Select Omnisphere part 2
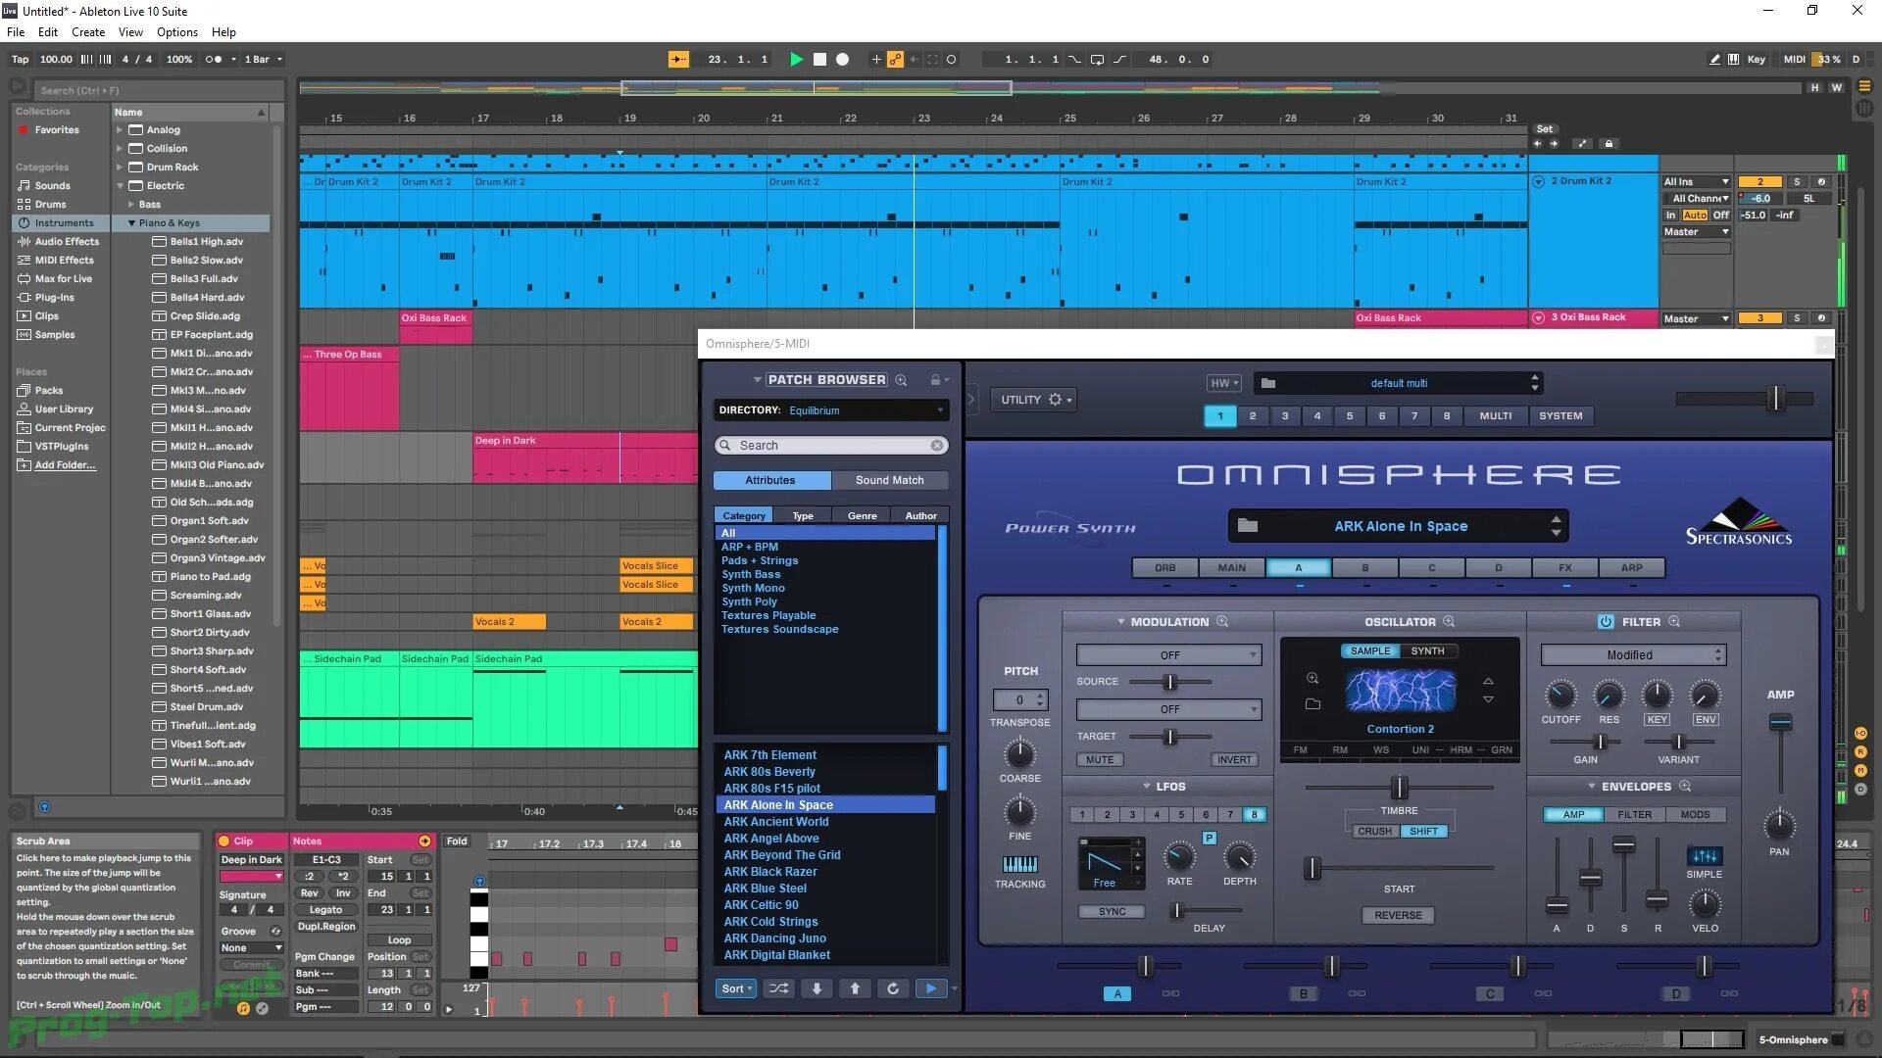Image resolution: width=1882 pixels, height=1058 pixels. pos(1252,416)
